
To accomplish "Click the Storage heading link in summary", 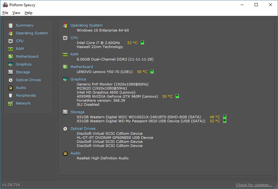I will [x=77, y=112].
